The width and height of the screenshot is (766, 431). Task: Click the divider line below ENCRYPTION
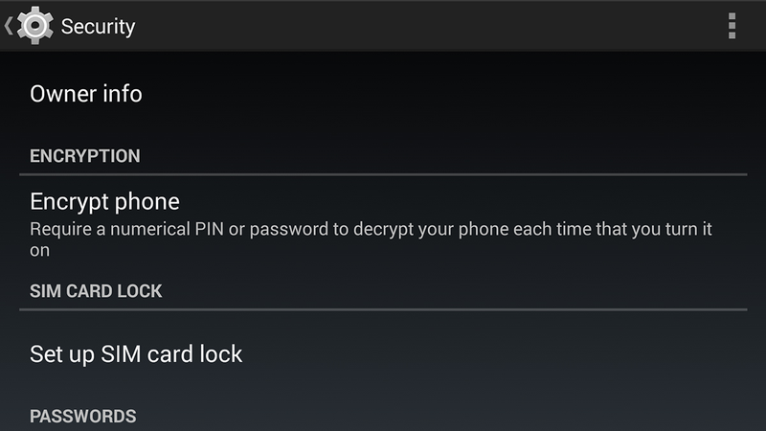tap(383, 174)
